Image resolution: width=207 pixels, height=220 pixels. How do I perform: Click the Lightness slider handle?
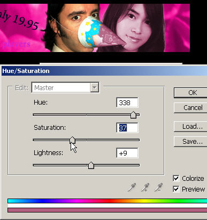click(x=91, y=165)
